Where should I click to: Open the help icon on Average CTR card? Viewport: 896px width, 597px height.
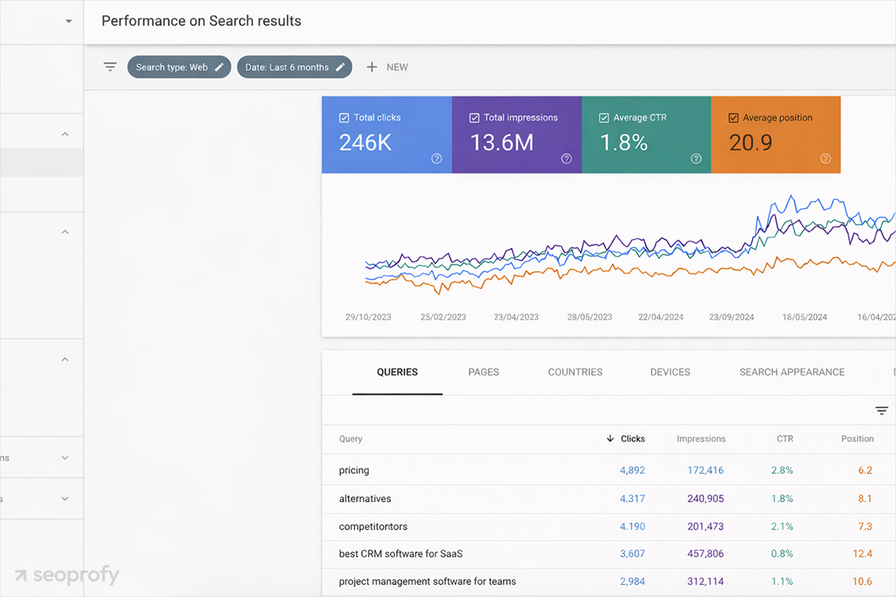pyautogui.click(x=696, y=158)
